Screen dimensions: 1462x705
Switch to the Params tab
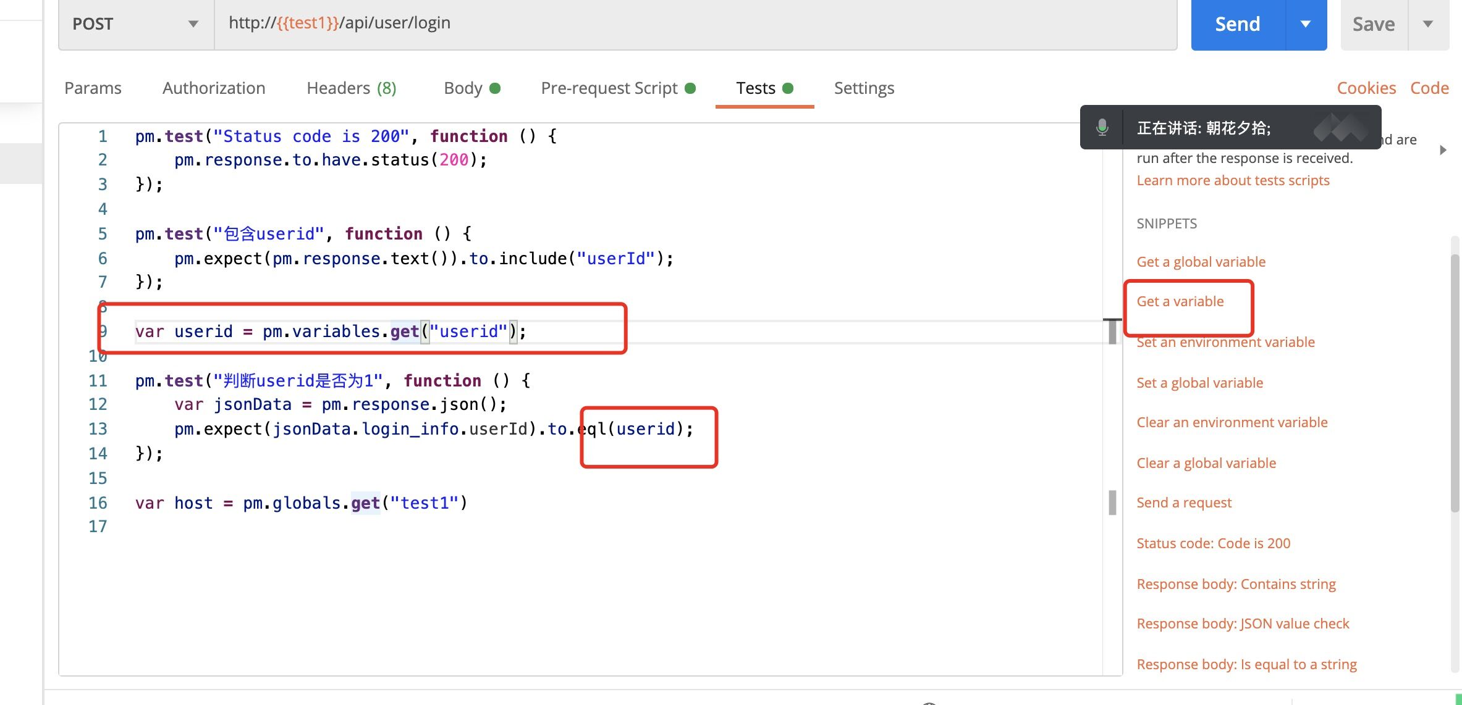point(93,88)
